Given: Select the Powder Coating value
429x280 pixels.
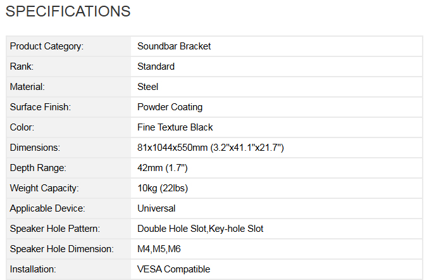Looking at the screenshot, I should click(170, 107).
